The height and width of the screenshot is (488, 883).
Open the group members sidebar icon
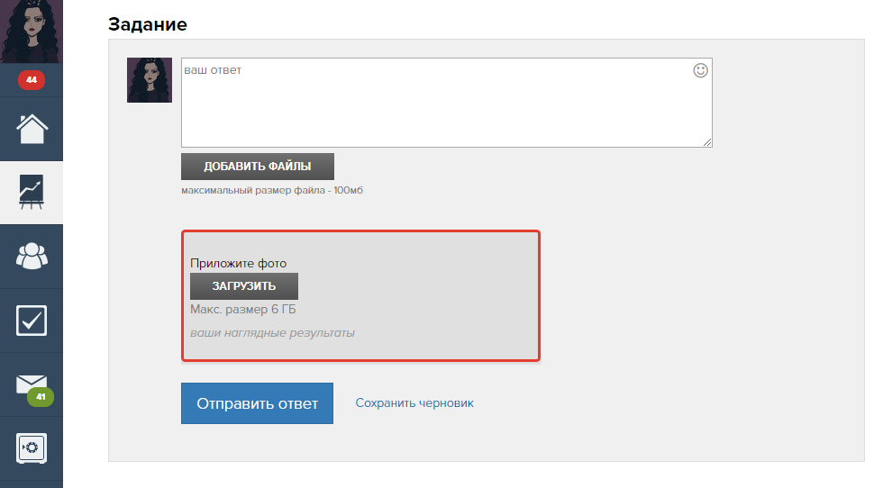[x=32, y=256]
